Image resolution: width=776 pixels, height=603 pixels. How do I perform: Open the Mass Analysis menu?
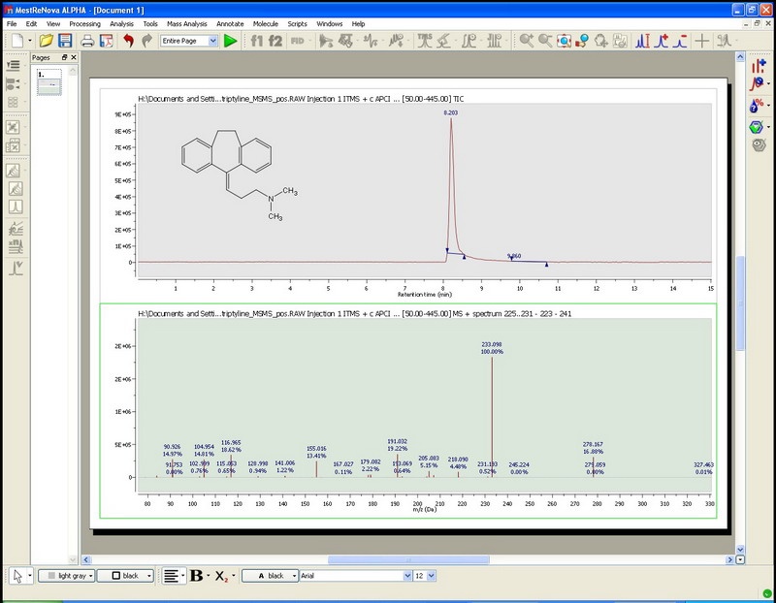[x=185, y=22]
